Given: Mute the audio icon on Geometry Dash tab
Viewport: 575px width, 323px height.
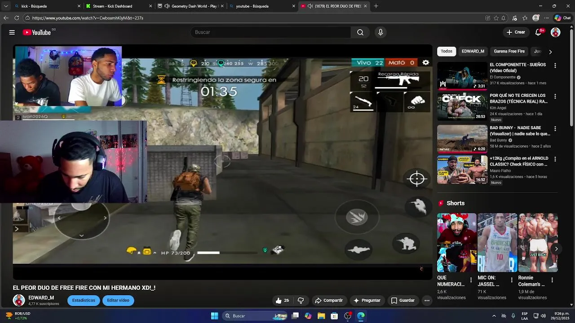Looking at the screenshot, I should pyautogui.click(x=167, y=6).
